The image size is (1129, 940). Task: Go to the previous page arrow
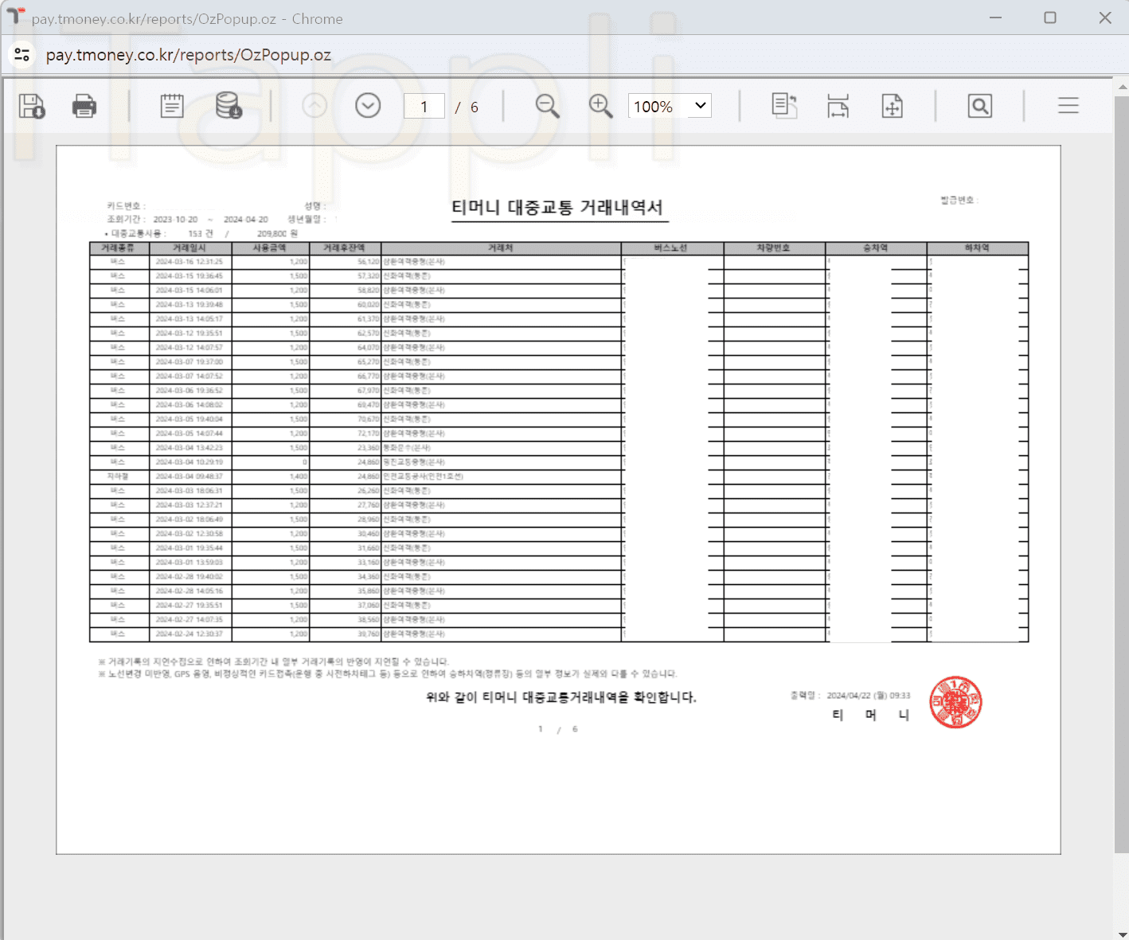coord(314,106)
